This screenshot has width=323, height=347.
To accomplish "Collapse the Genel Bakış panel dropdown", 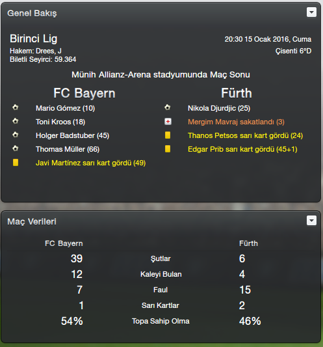I will (311, 12).
